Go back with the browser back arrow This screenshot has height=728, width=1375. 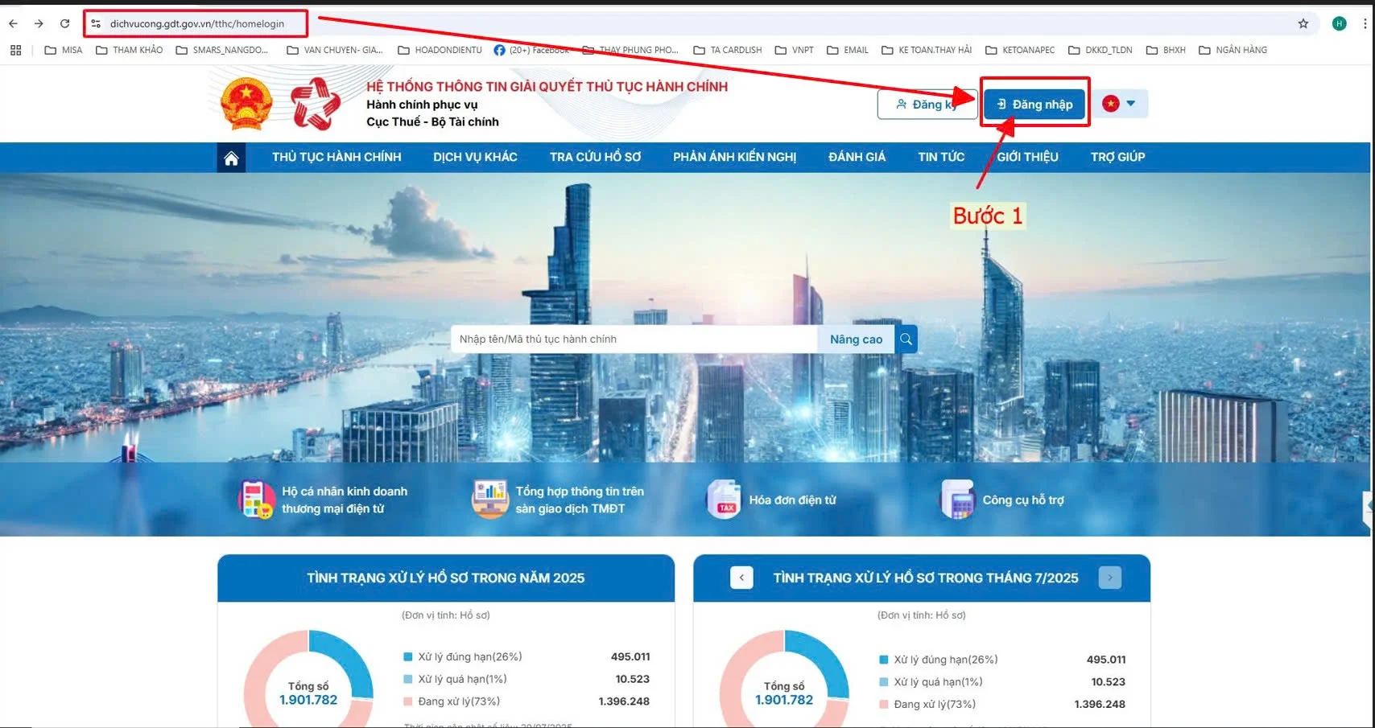point(13,23)
